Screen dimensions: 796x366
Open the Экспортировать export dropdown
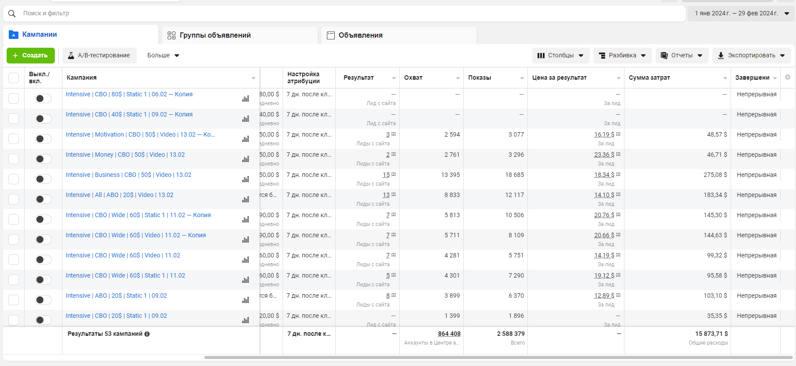click(752, 56)
